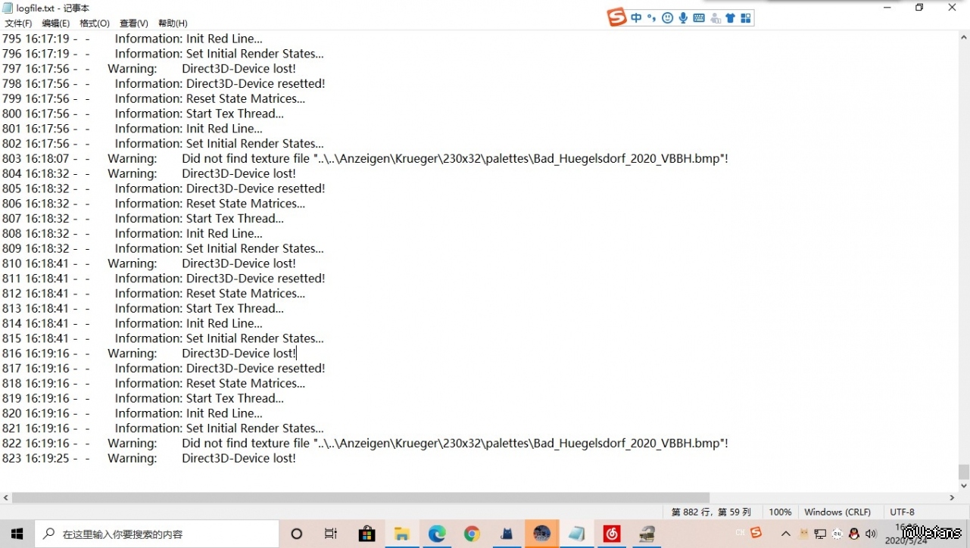
Task: Open the volume control tray icon
Action: point(871,534)
